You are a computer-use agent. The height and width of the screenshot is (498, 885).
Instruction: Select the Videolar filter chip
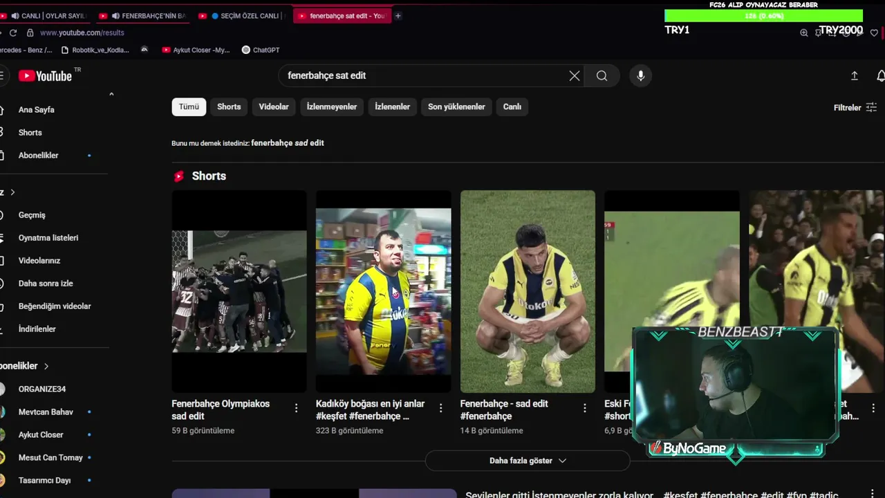[x=274, y=107]
